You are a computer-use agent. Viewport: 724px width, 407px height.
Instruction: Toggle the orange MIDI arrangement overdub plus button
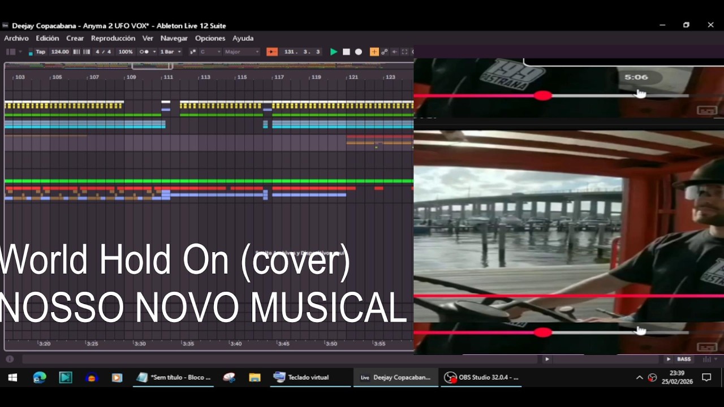click(x=374, y=51)
